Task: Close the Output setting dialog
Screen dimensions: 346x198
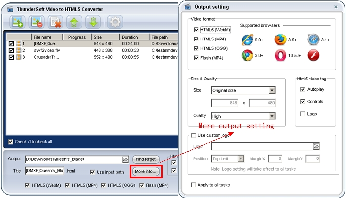Action: click(x=336, y=7)
